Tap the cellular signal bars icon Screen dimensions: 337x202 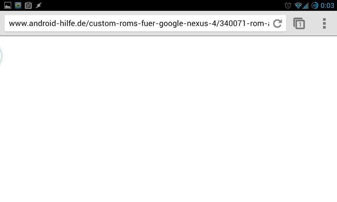click(305, 6)
